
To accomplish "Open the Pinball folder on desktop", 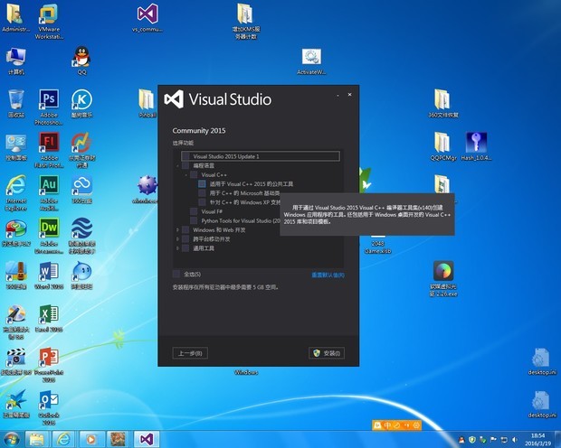I will [x=147, y=104].
